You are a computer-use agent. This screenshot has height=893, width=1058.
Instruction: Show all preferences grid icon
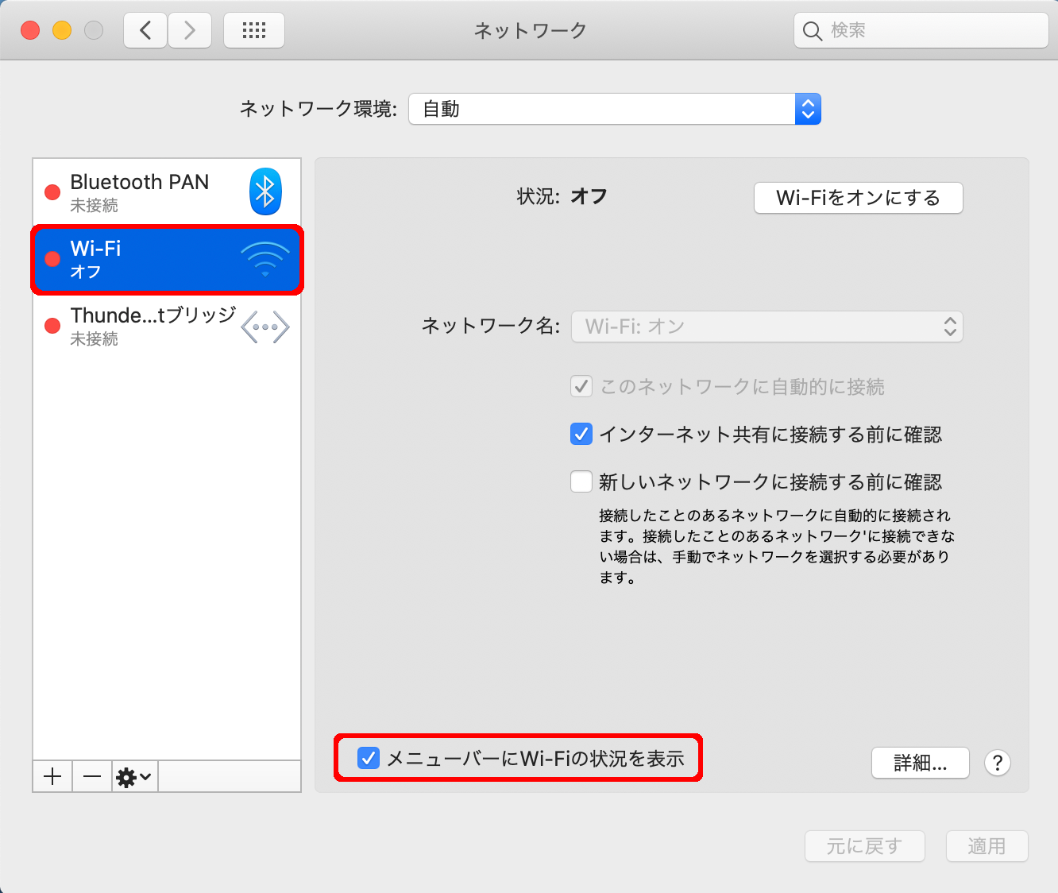coord(254,31)
